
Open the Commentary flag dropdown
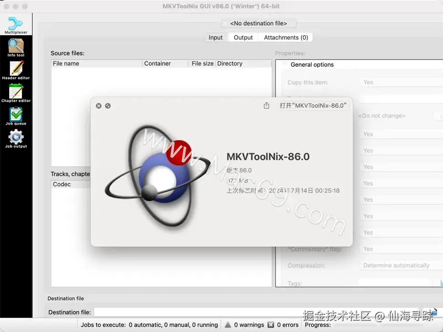[401, 249]
